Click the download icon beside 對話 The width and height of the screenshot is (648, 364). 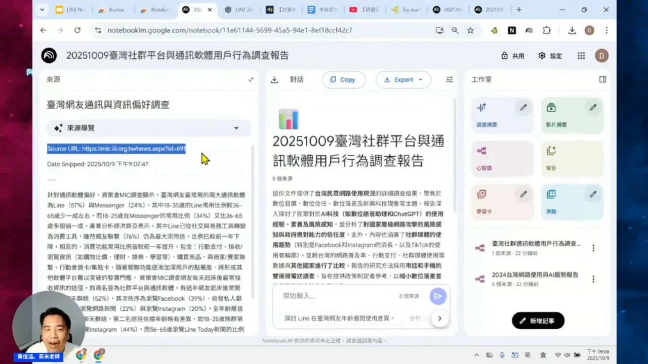274,79
